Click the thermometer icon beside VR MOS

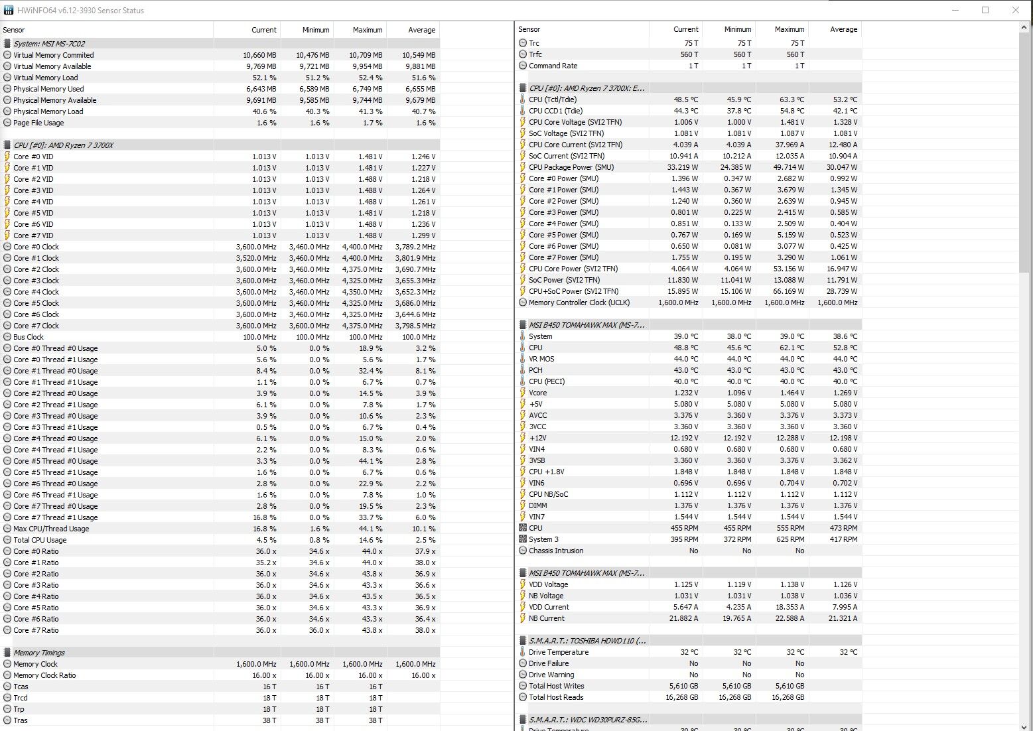pyautogui.click(x=523, y=359)
